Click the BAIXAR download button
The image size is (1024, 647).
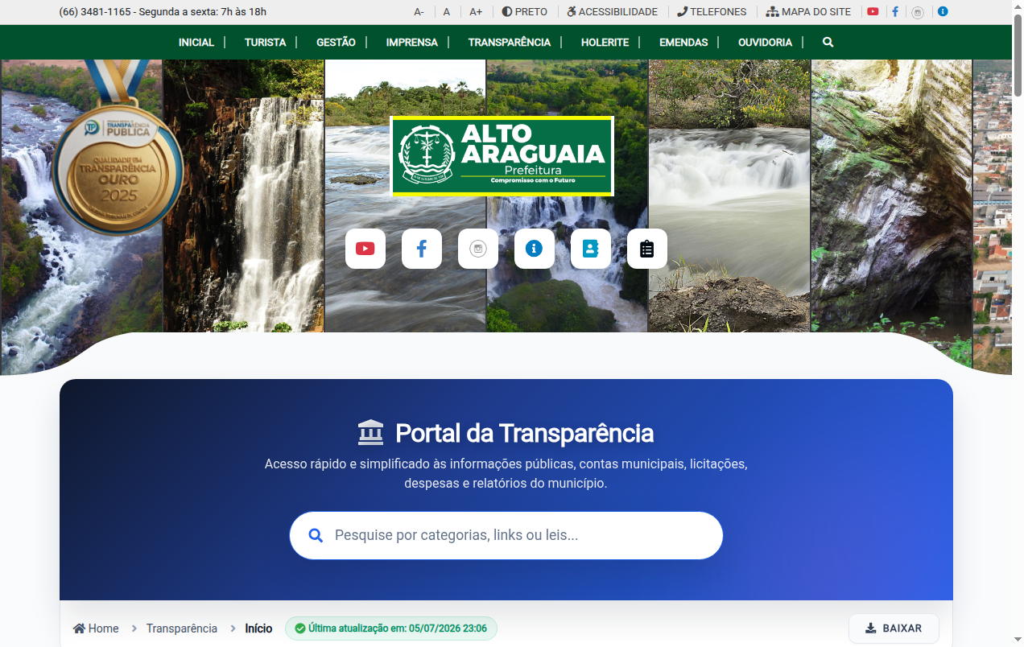click(894, 628)
